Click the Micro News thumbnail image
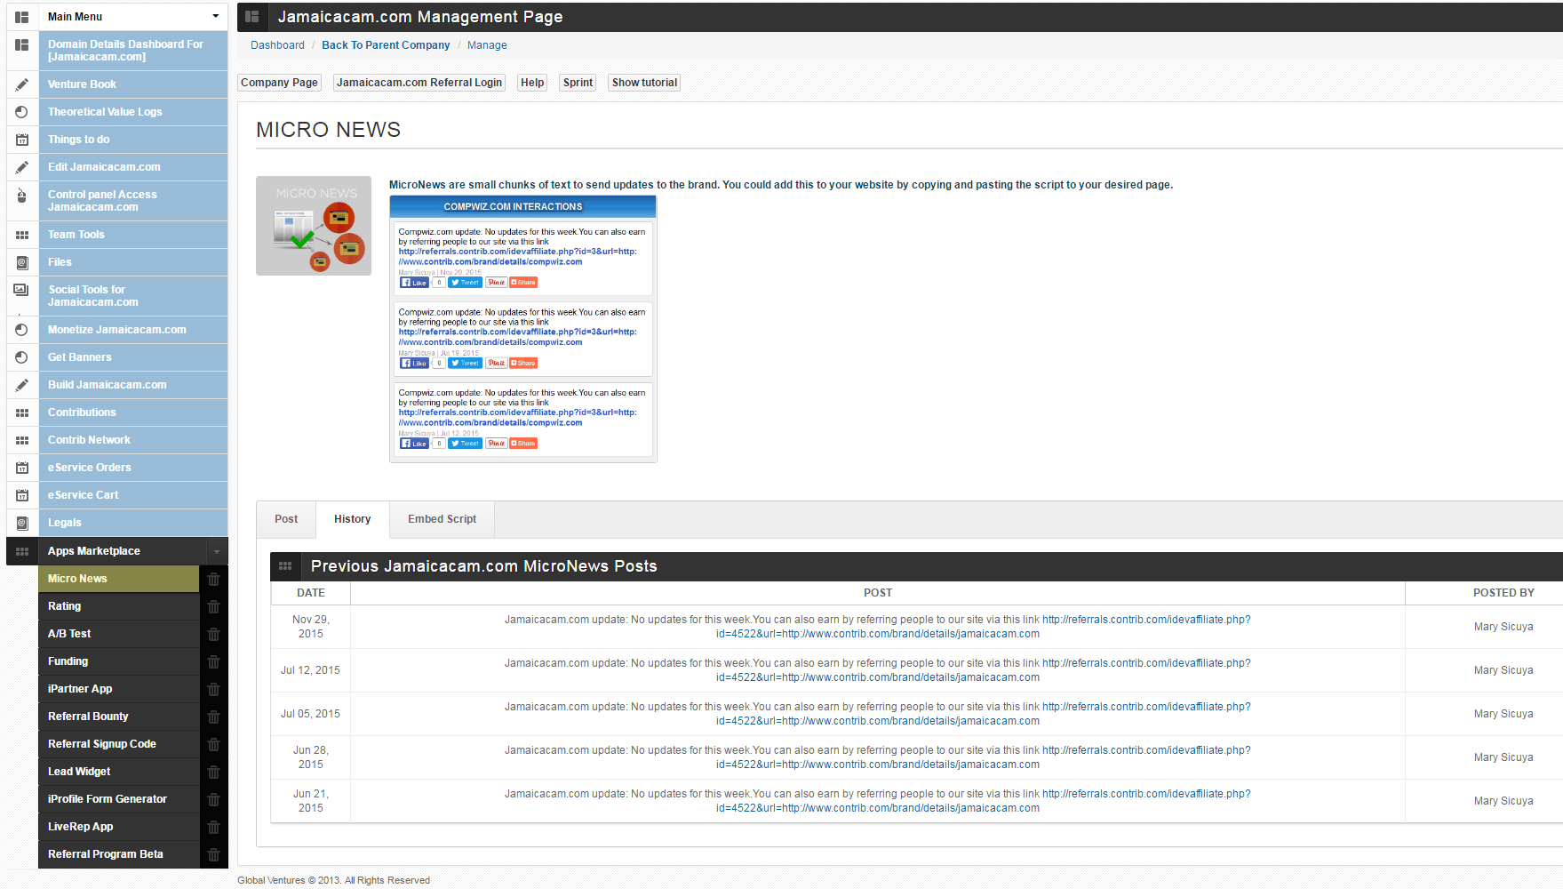This screenshot has width=1563, height=889. point(314,226)
